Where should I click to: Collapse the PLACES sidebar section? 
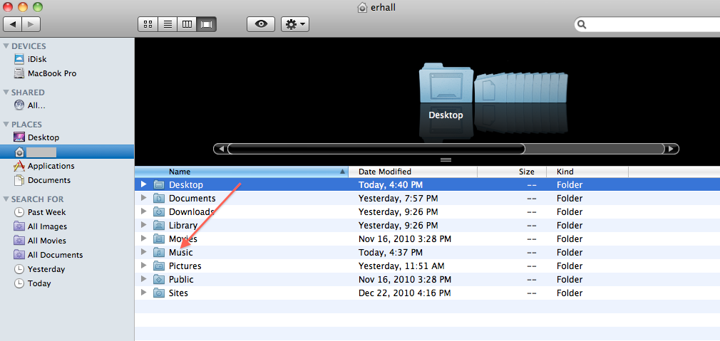coord(6,125)
